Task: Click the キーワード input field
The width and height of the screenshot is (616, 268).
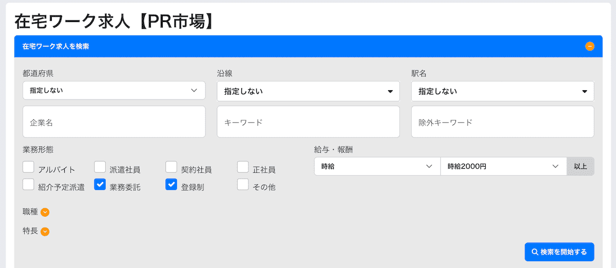Action: tap(308, 122)
